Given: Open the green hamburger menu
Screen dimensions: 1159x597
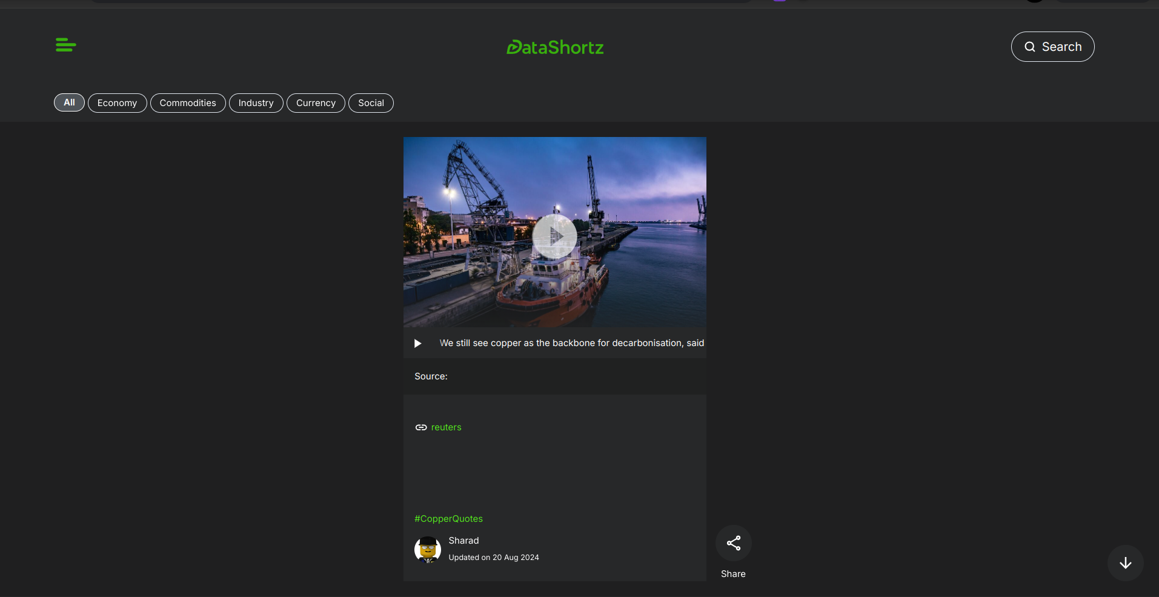Looking at the screenshot, I should [65, 45].
